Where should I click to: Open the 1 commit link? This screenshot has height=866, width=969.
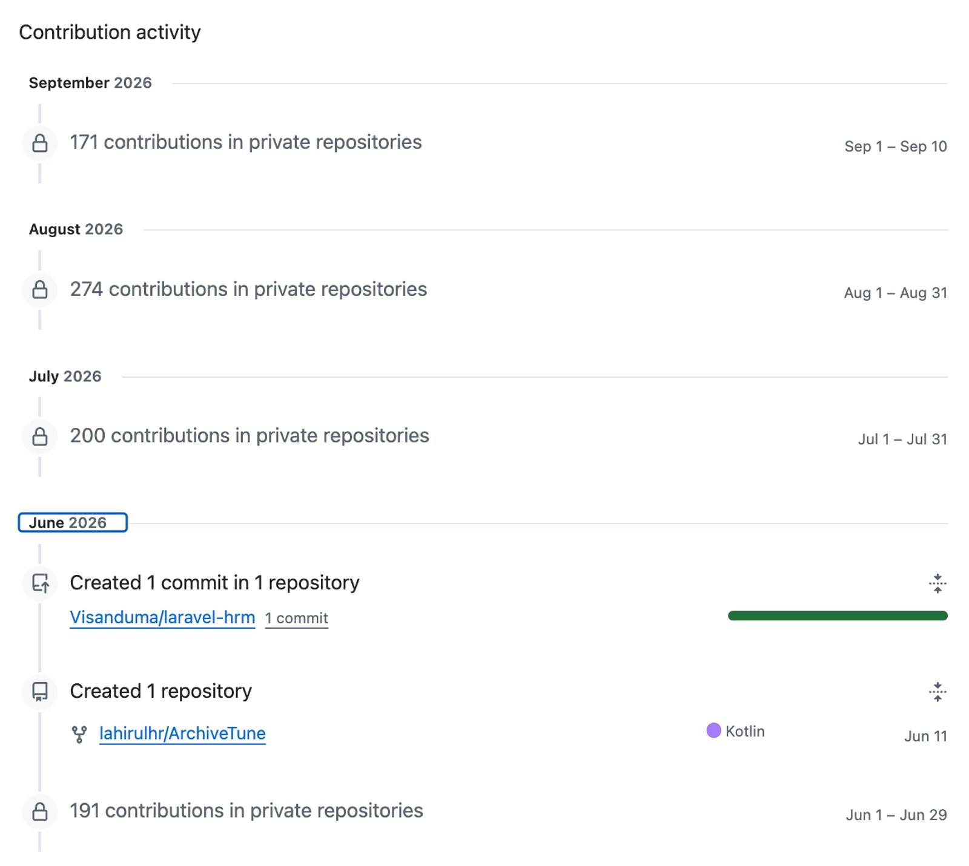(x=297, y=618)
